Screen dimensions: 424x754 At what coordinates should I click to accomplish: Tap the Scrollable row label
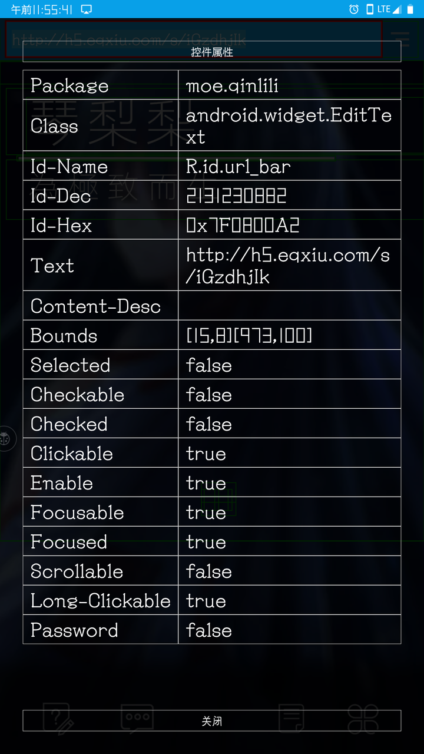point(77,571)
